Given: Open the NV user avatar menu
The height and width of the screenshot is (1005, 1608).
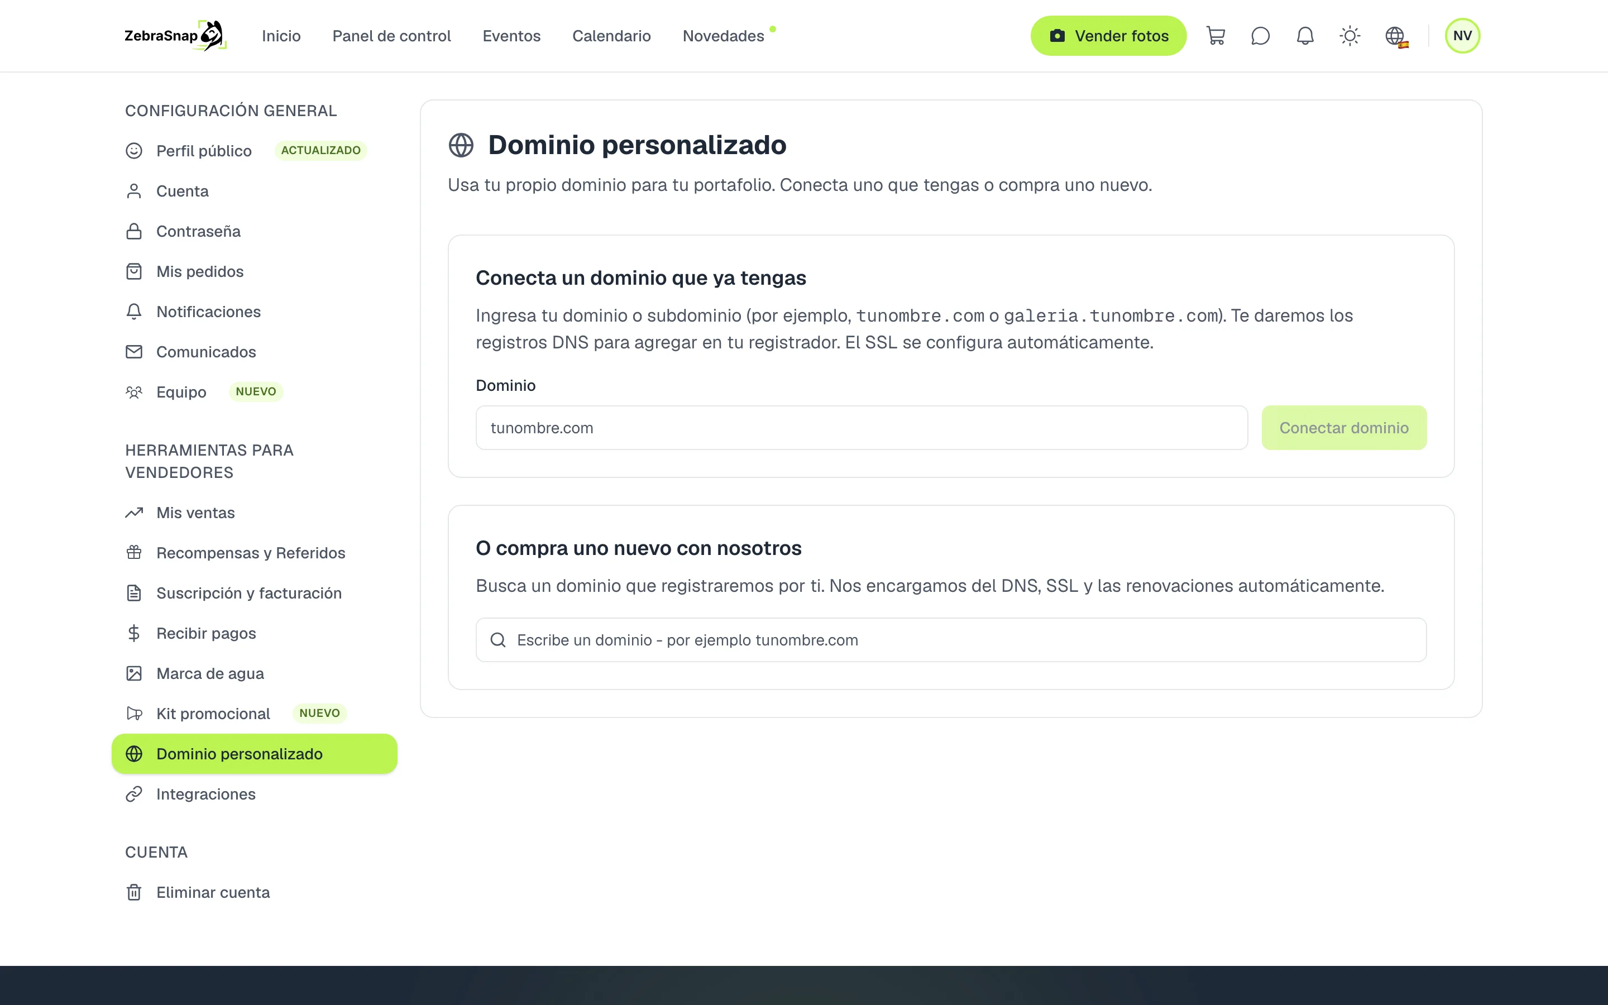Looking at the screenshot, I should tap(1462, 36).
